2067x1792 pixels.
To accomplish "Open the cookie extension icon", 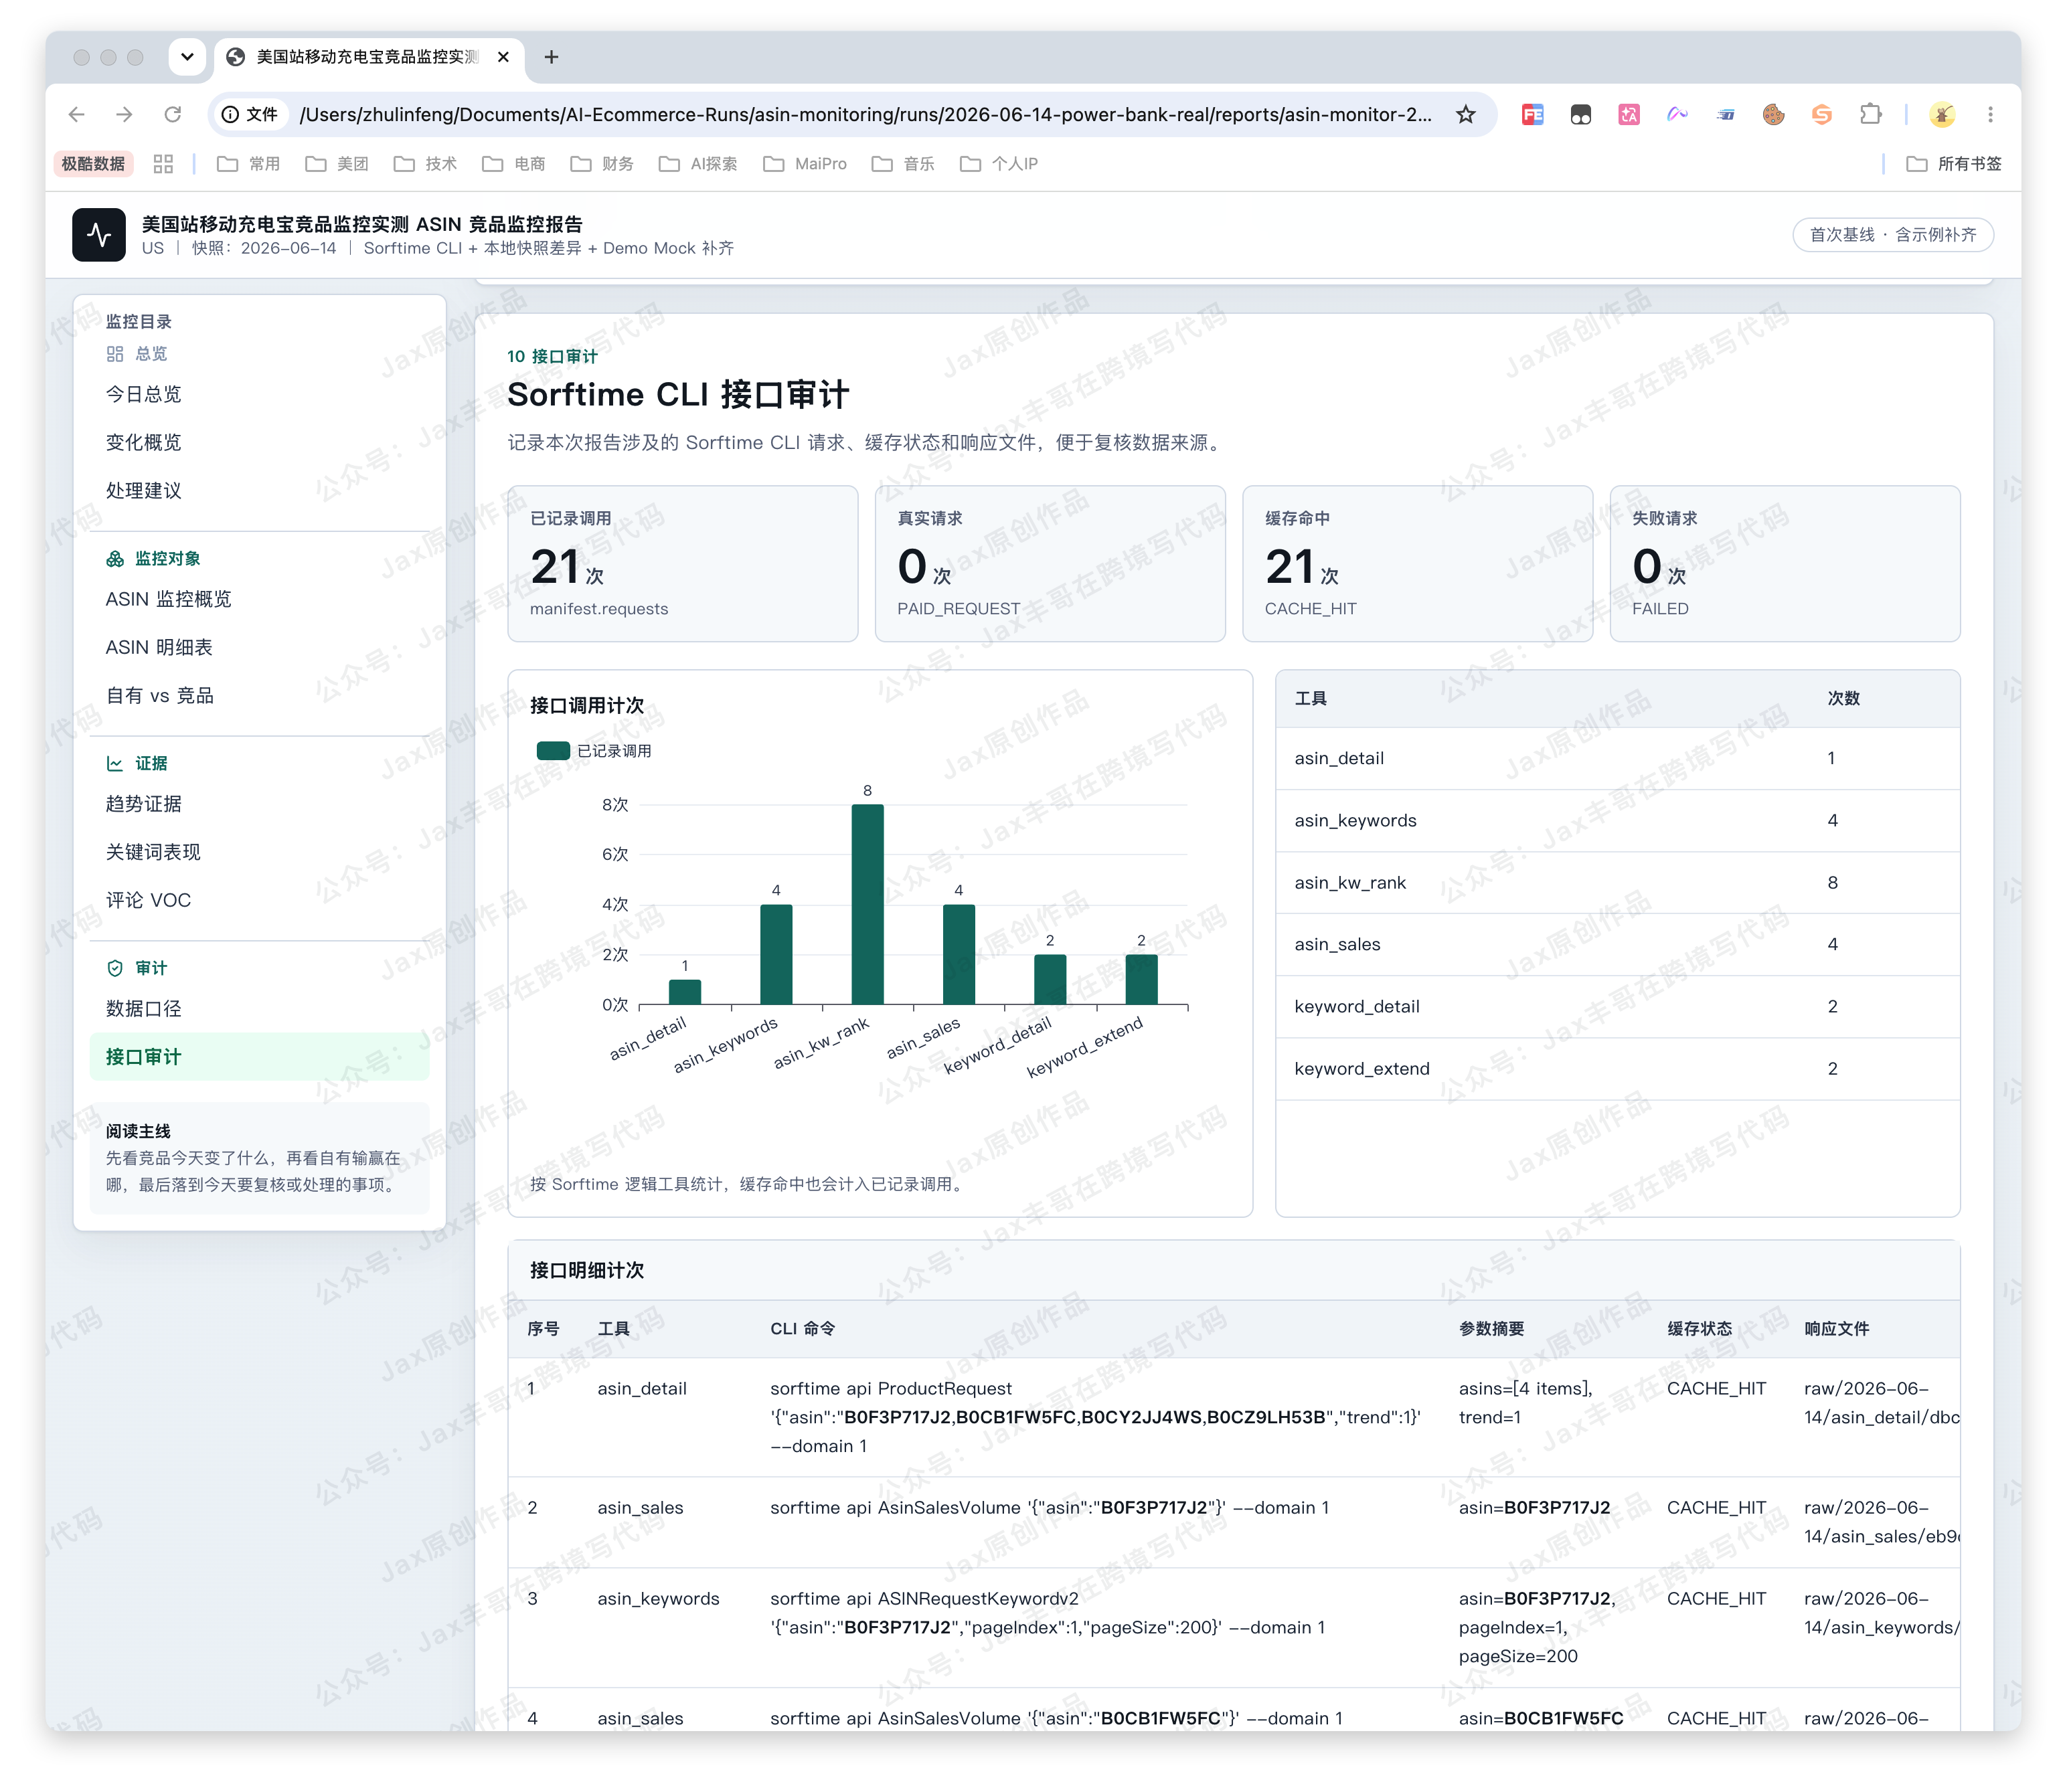I will point(1774,115).
